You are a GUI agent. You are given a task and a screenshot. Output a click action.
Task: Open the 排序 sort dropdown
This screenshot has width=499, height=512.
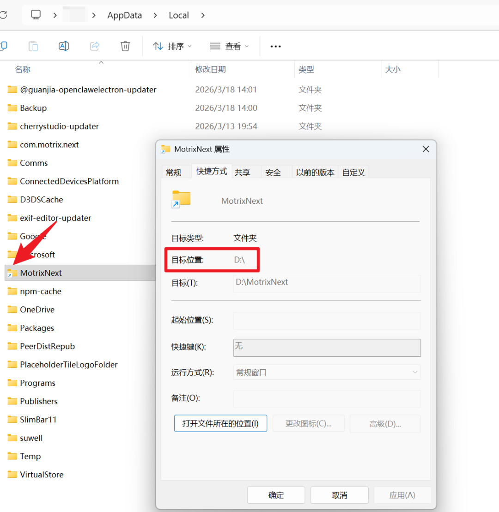pos(171,46)
